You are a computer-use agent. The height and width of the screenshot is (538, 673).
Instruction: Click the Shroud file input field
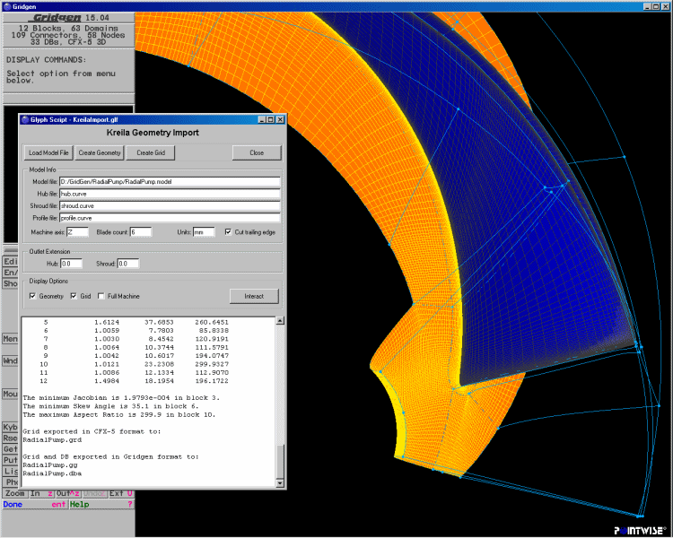[x=170, y=206]
